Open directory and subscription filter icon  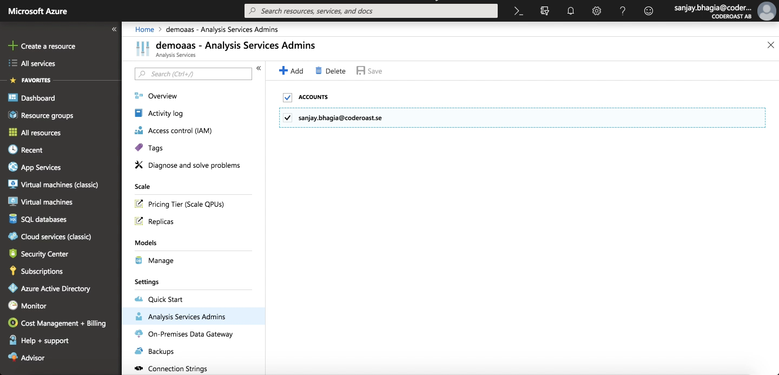point(544,11)
